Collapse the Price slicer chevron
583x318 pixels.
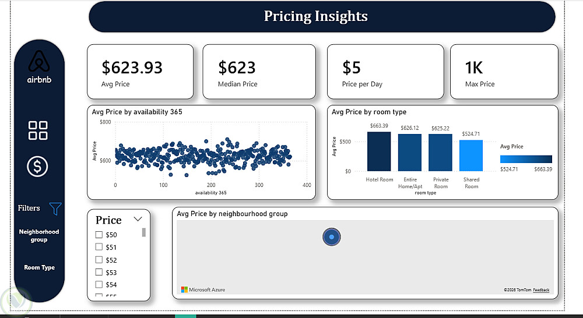(x=138, y=220)
